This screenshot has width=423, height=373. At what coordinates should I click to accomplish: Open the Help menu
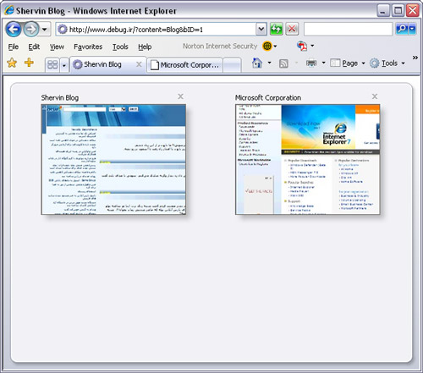pyautogui.click(x=145, y=47)
